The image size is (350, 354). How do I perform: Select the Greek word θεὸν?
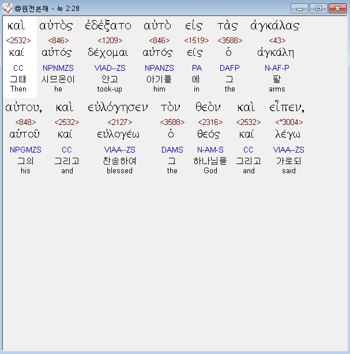tap(208, 107)
